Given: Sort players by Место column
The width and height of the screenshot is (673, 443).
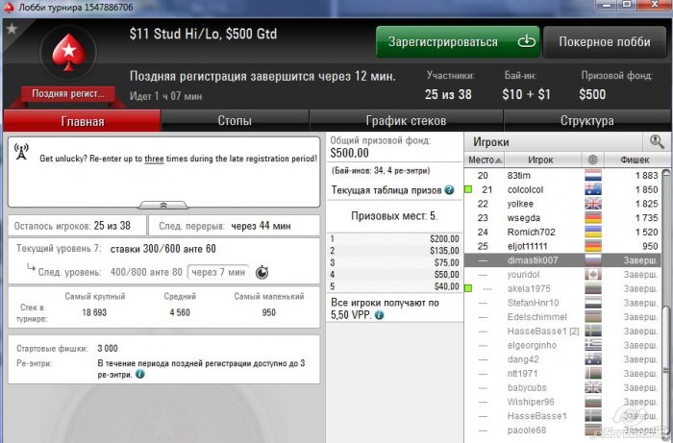Looking at the screenshot, I should coord(485,160).
